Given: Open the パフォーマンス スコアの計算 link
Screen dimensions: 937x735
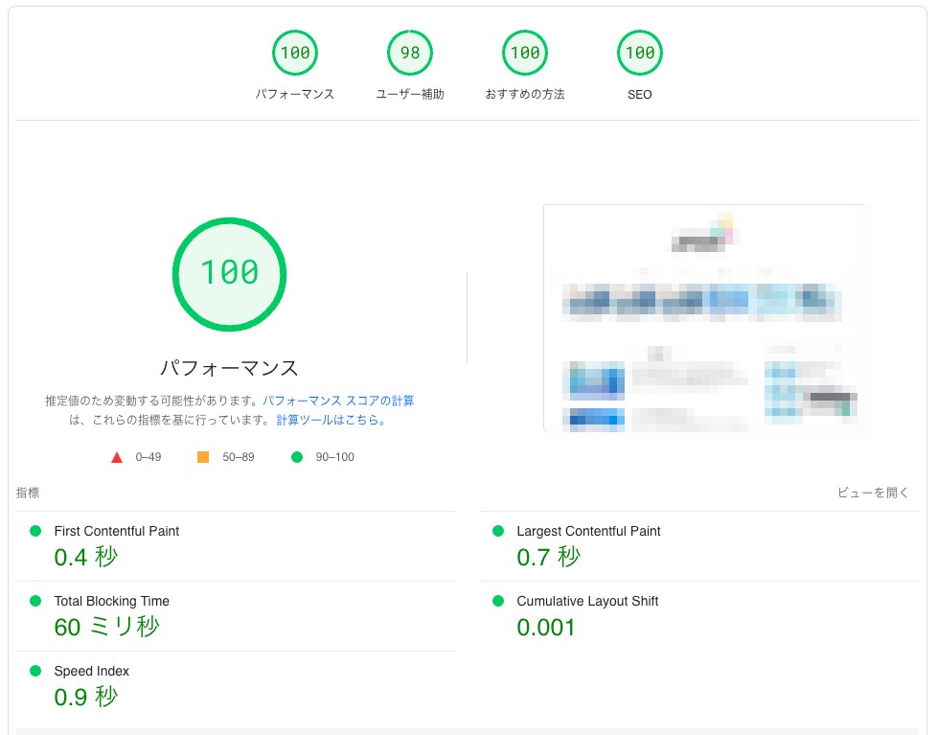Looking at the screenshot, I should click(x=338, y=401).
